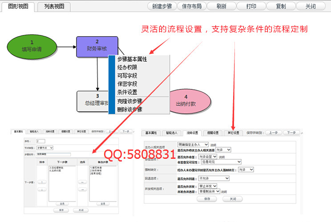The image size is (331, 222).
Task: Click the 打印 button
Action: 251,6
